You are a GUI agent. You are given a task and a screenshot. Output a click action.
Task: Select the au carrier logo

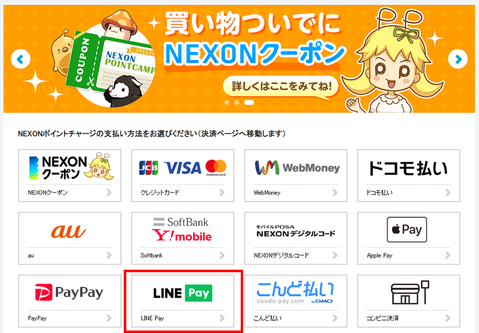[68, 232]
